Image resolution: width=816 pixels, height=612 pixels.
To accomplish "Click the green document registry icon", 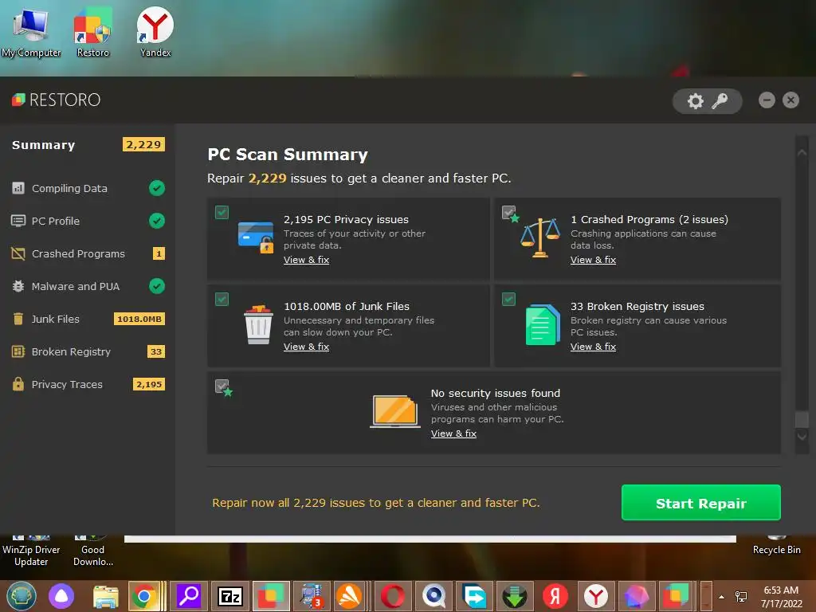I will pos(543,325).
